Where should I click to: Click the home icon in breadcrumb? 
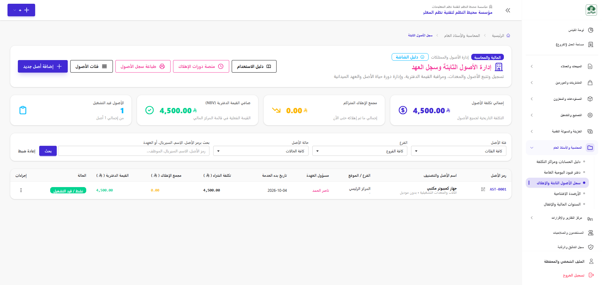click(508, 36)
